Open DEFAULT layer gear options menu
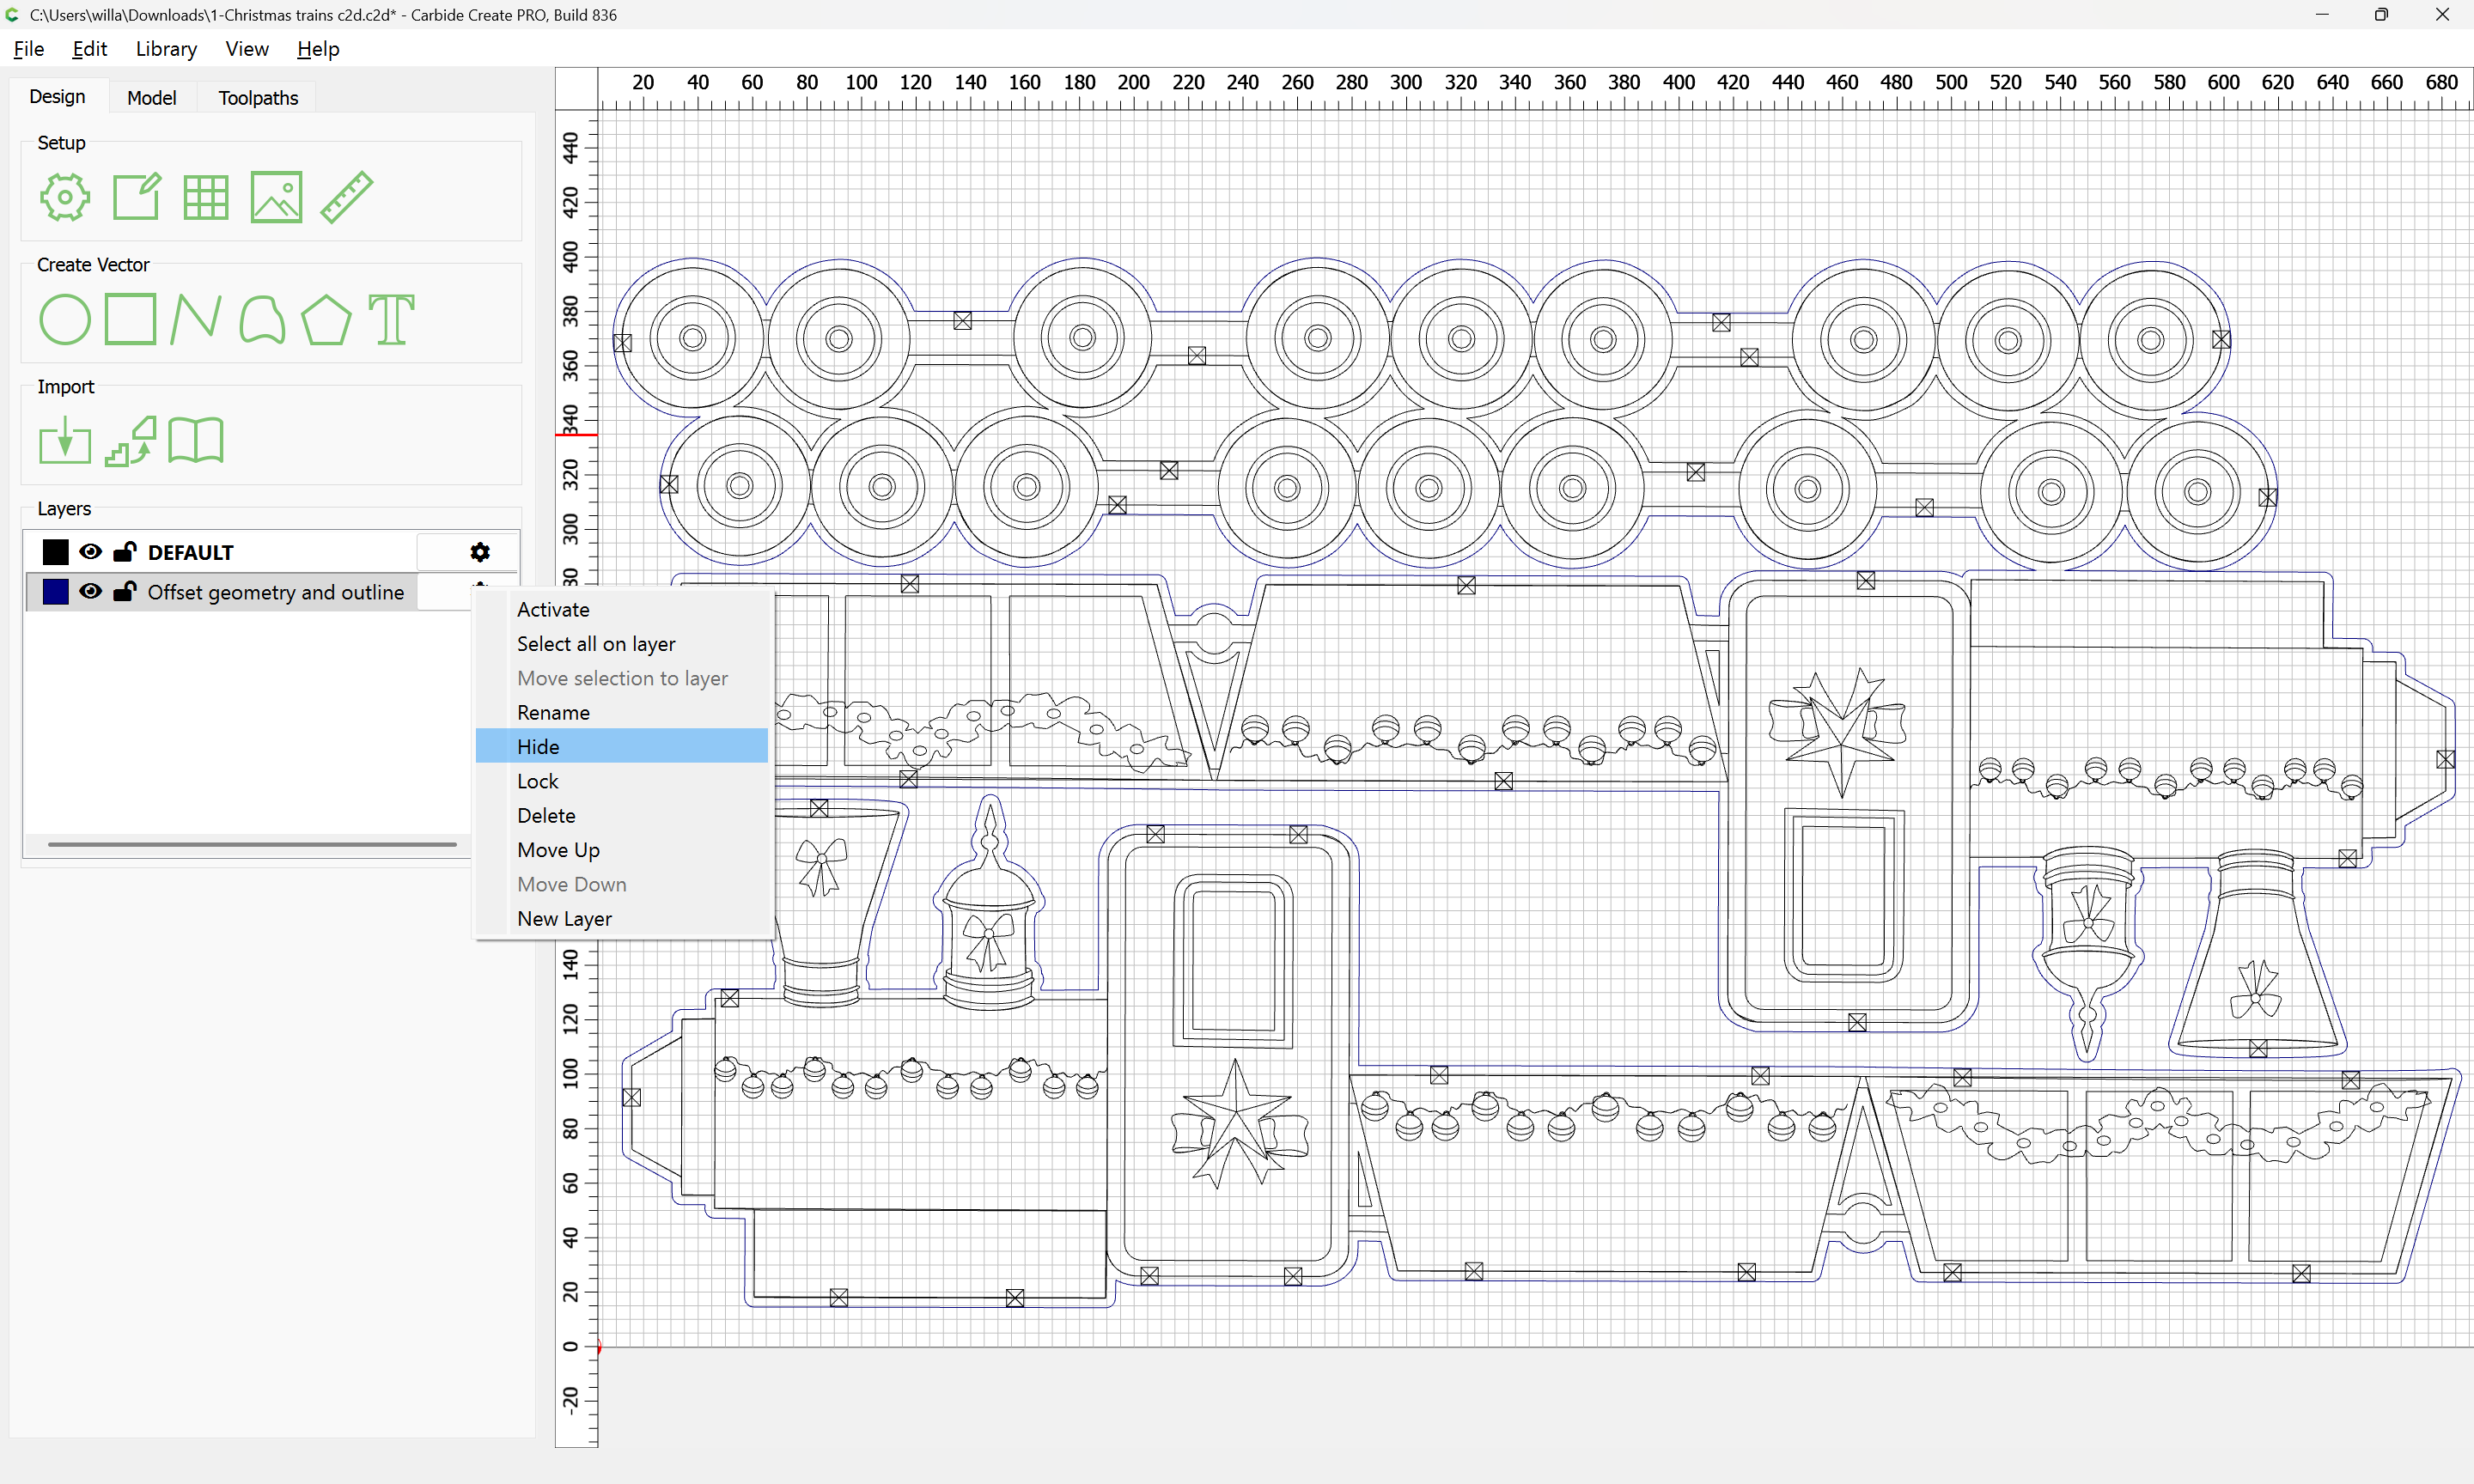 click(x=480, y=552)
